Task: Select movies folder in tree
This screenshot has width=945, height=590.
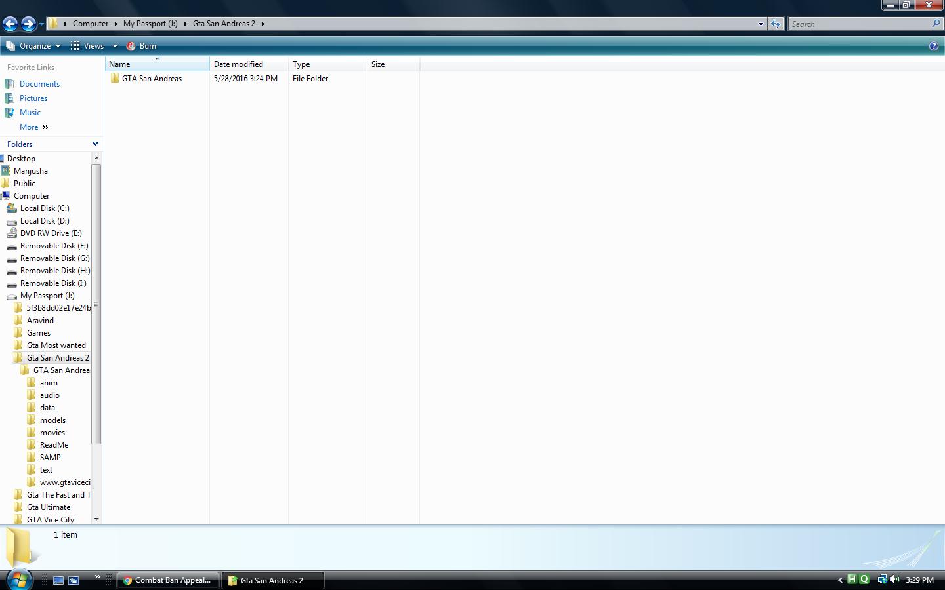Action: click(52, 433)
